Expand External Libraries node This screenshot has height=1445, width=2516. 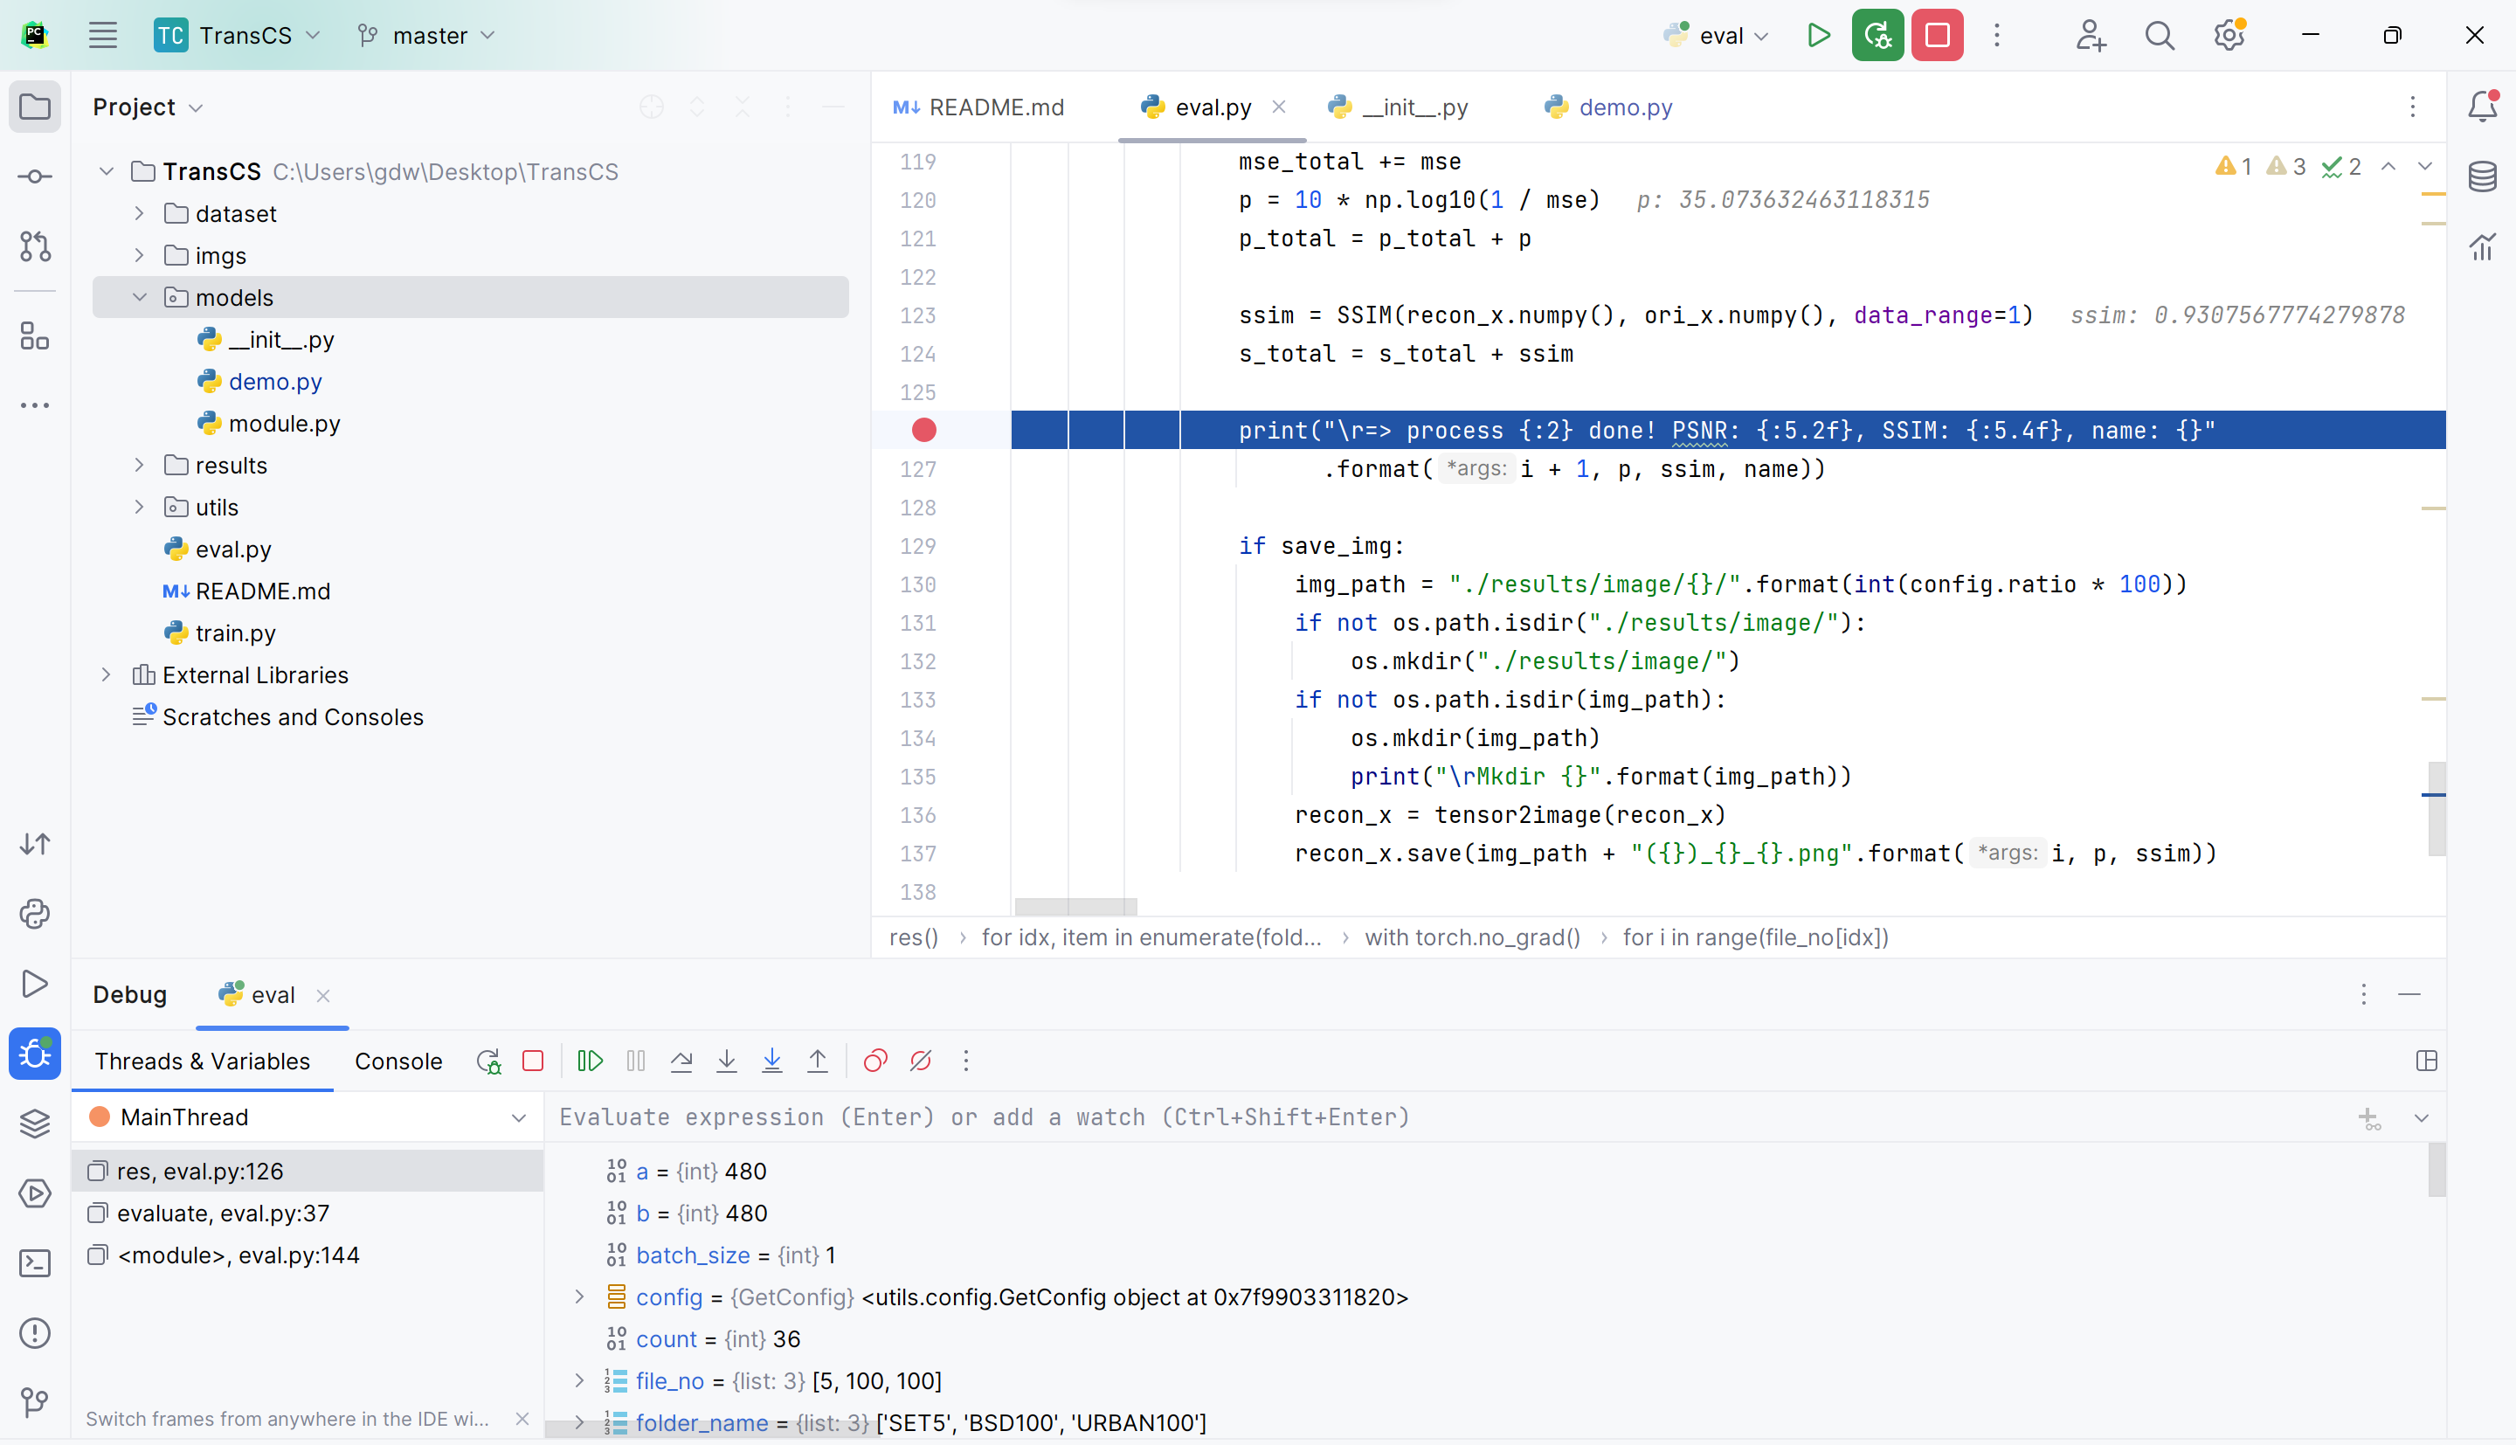pos(107,674)
